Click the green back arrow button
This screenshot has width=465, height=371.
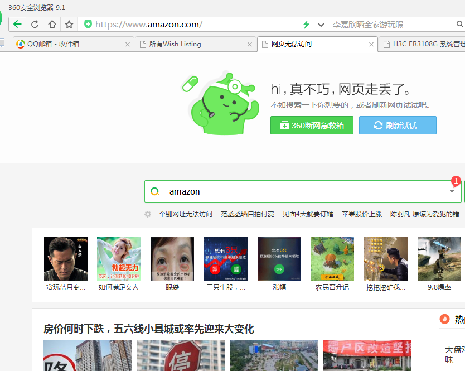pos(17,25)
